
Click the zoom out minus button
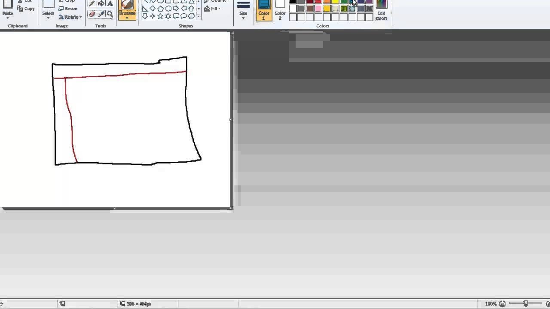[502, 304]
